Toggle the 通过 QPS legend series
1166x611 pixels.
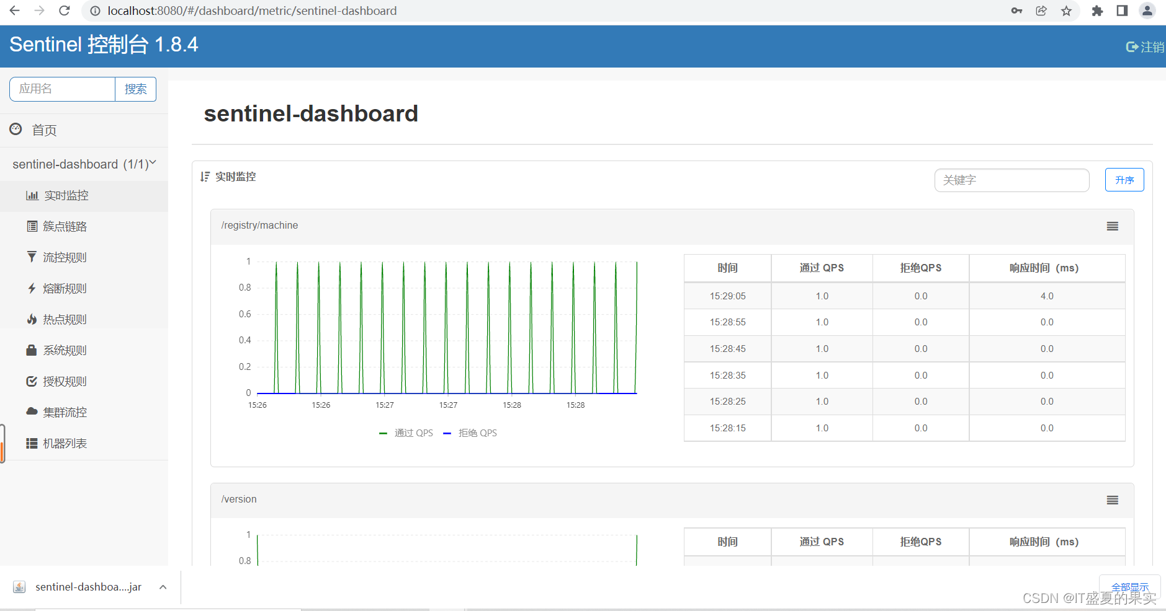click(406, 433)
